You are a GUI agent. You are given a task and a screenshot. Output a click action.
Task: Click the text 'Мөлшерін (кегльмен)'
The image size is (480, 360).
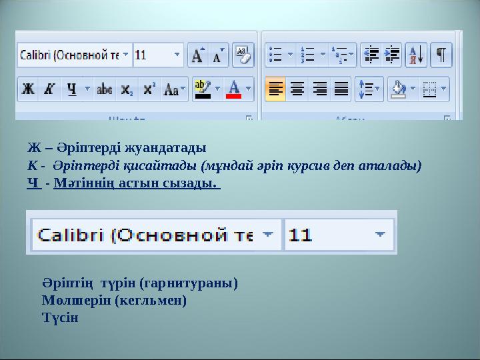[x=114, y=300]
